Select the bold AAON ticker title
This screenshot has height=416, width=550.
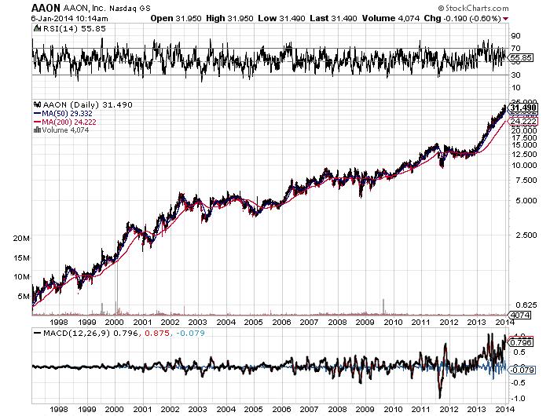pyautogui.click(x=46, y=8)
